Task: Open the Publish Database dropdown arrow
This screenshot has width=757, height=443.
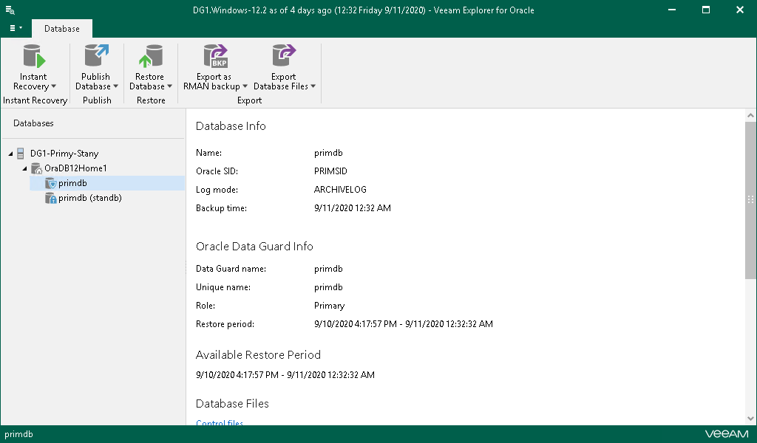Action: (x=116, y=87)
